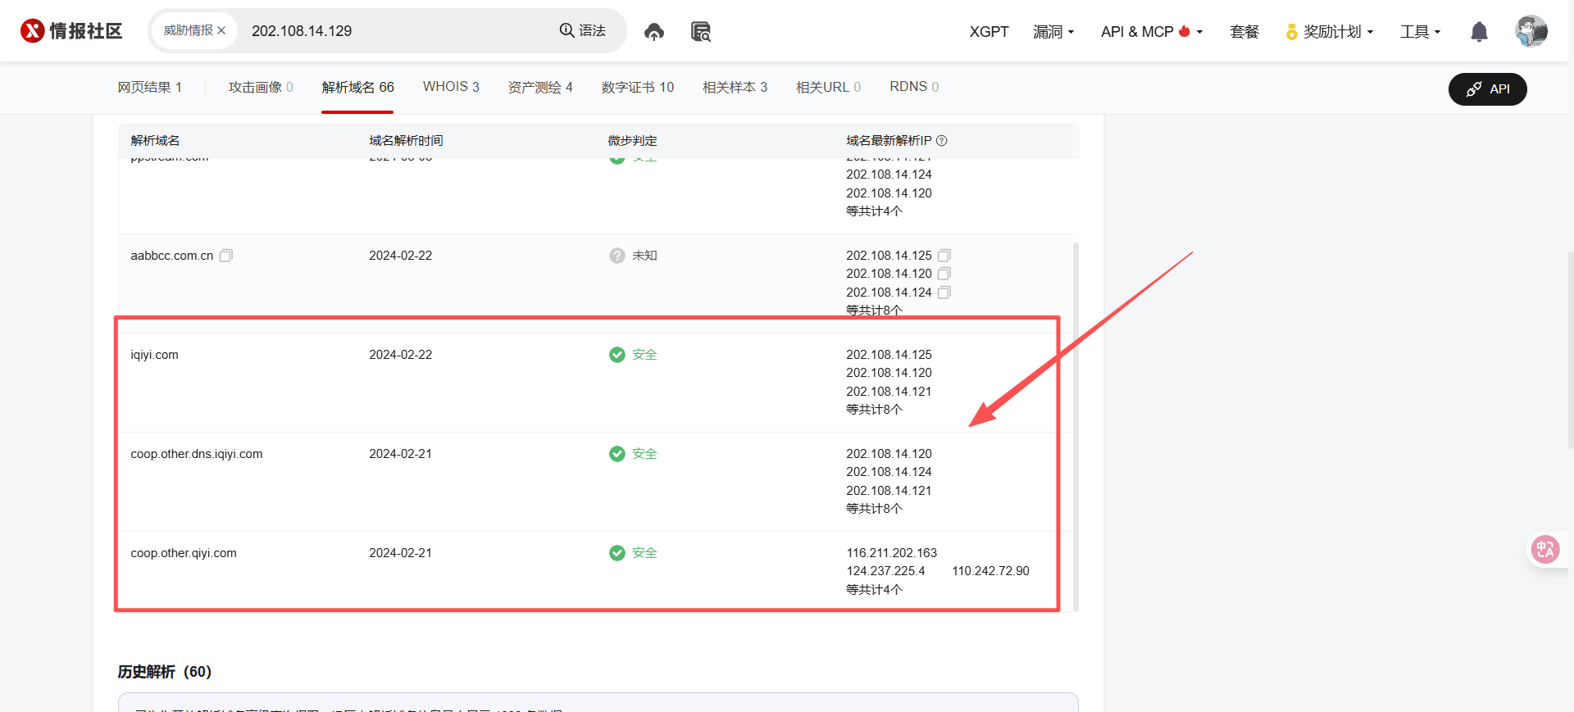The image size is (1574, 712).
Task: Remove the 威胁情报 search filter tag
Action: 221,30
